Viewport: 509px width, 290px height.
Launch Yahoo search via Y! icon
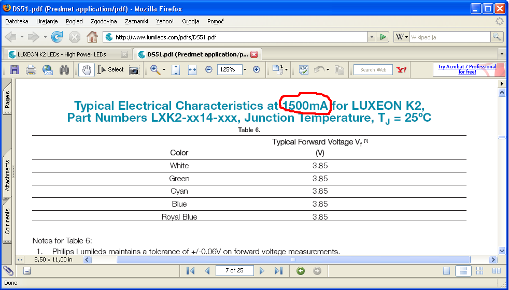402,70
